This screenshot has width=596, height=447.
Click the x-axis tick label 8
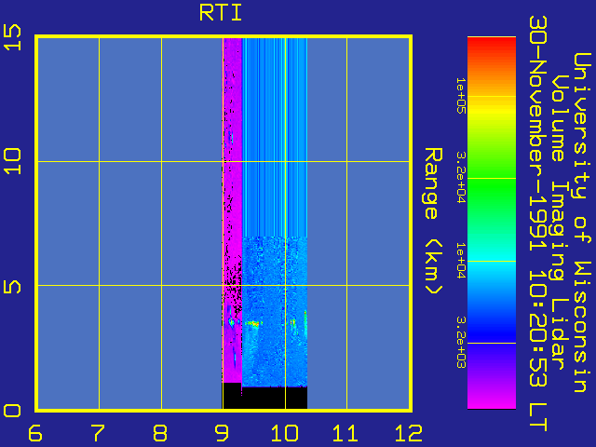(x=160, y=433)
